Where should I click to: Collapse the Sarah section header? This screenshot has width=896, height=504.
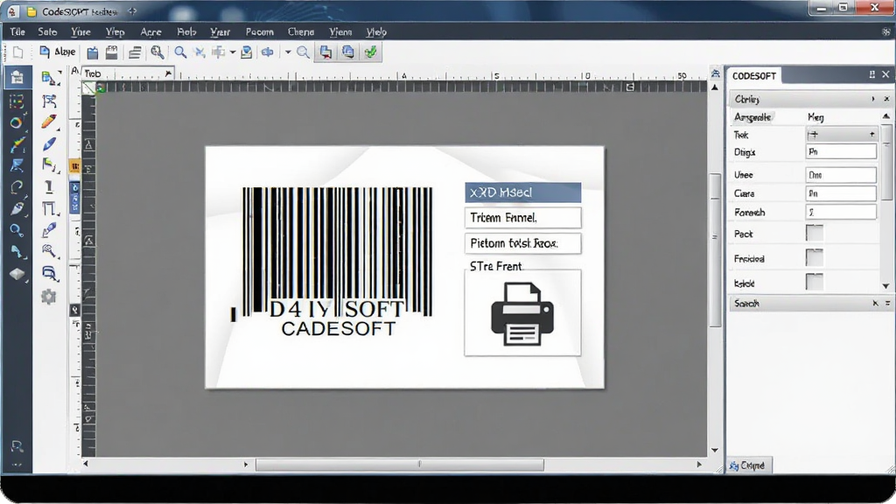pyautogui.click(x=809, y=304)
